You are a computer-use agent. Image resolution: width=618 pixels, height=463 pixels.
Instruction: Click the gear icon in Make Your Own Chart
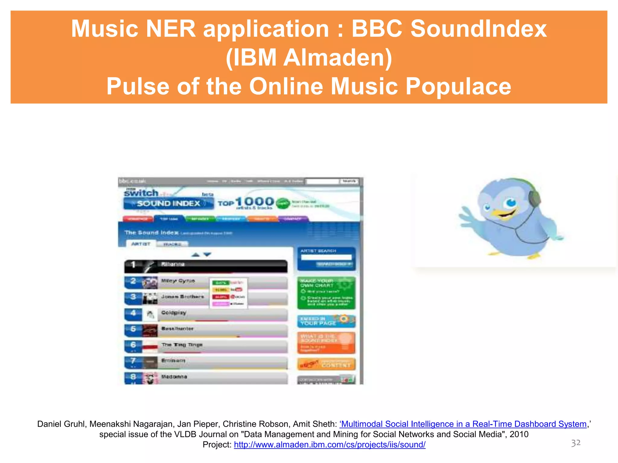click(346, 284)
